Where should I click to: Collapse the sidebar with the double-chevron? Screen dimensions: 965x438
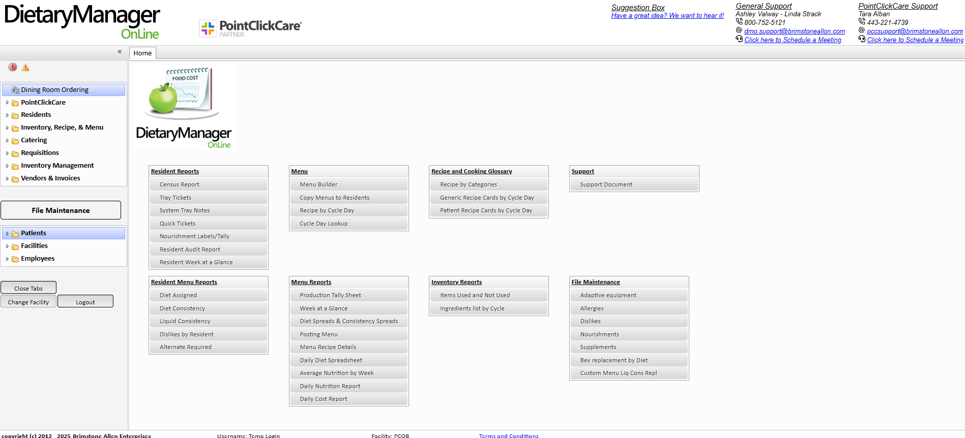click(120, 51)
